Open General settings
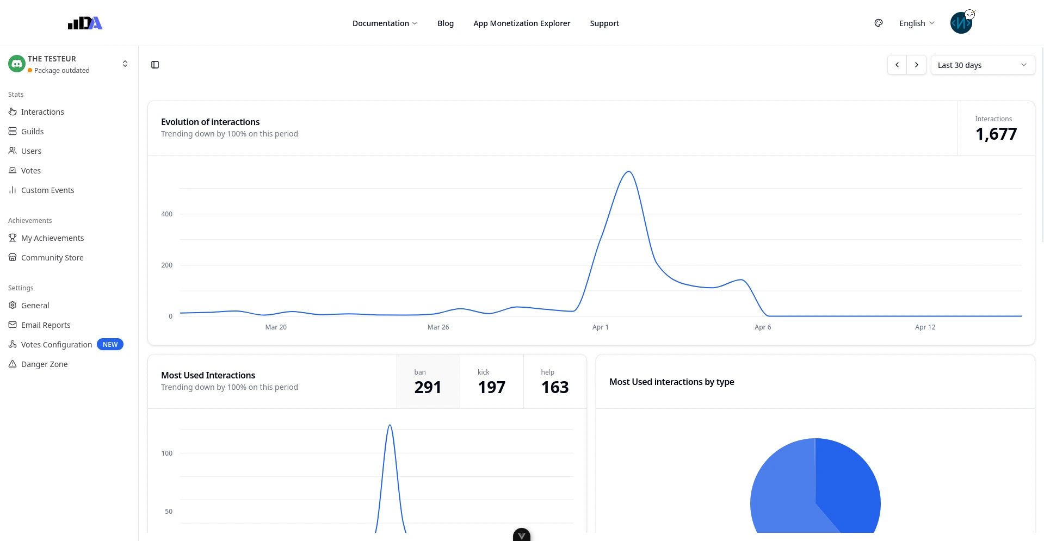1044x541 pixels. point(35,305)
